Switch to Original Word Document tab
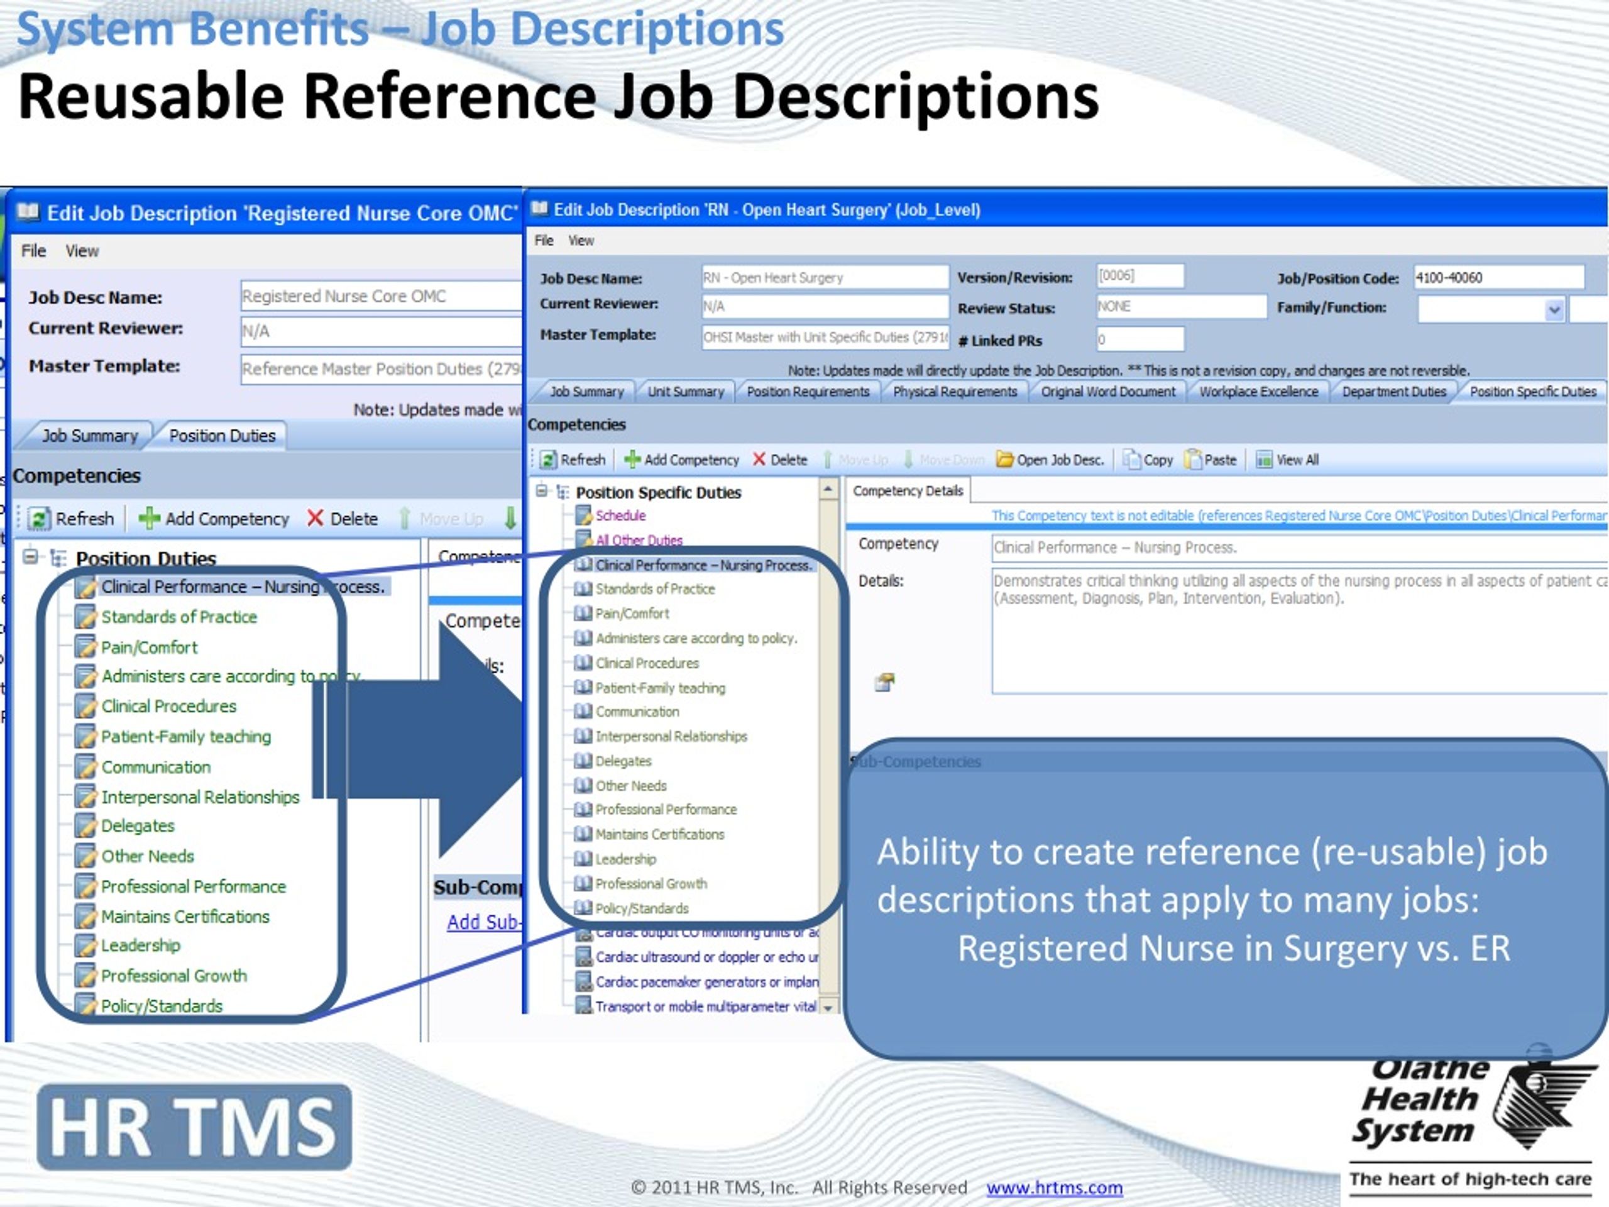Screen dimensions: 1609x1207 click(x=1108, y=392)
